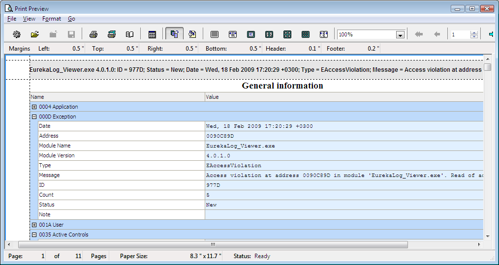Click the widen pages arrows icon
The height and width of the screenshot is (265, 499).
tap(324, 34)
